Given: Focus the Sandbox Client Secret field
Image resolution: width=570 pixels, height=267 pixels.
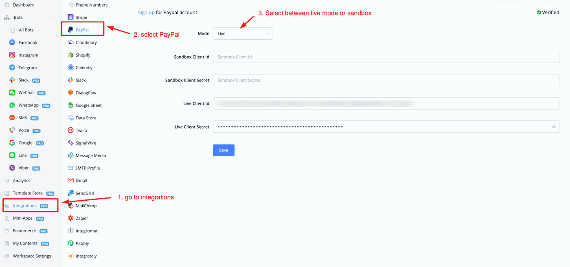Looking at the screenshot, I should click(x=386, y=80).
